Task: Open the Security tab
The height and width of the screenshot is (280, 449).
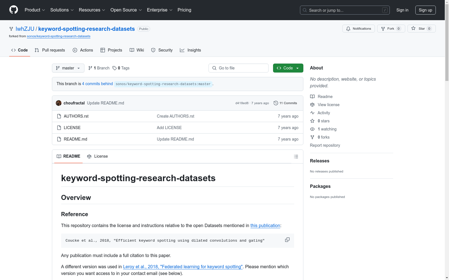Action: pyautogui.click(x=162, y=50)
